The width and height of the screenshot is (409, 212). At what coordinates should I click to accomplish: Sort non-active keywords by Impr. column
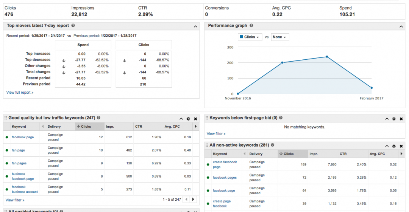point(313,154)
